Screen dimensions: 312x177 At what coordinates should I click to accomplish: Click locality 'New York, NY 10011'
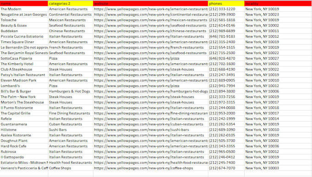[278, 31]
